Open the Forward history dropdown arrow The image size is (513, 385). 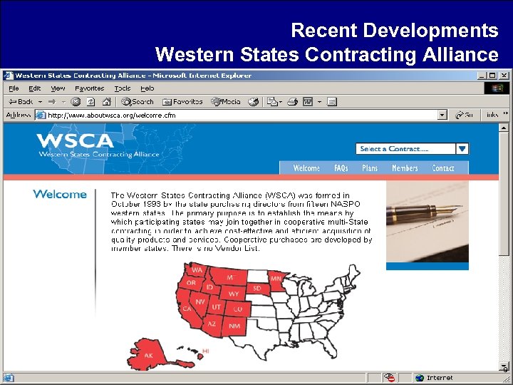(x=63, y=102)
